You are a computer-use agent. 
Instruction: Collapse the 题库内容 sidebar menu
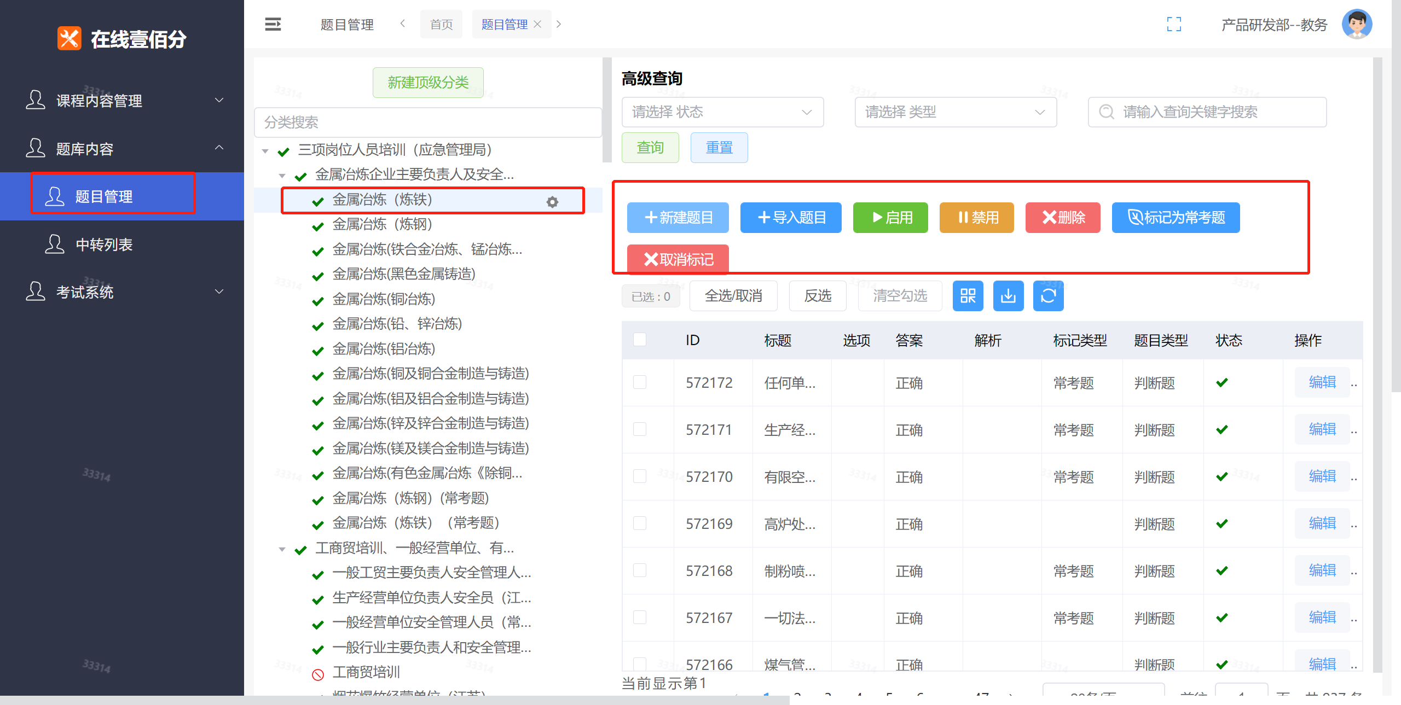[122, 148]
